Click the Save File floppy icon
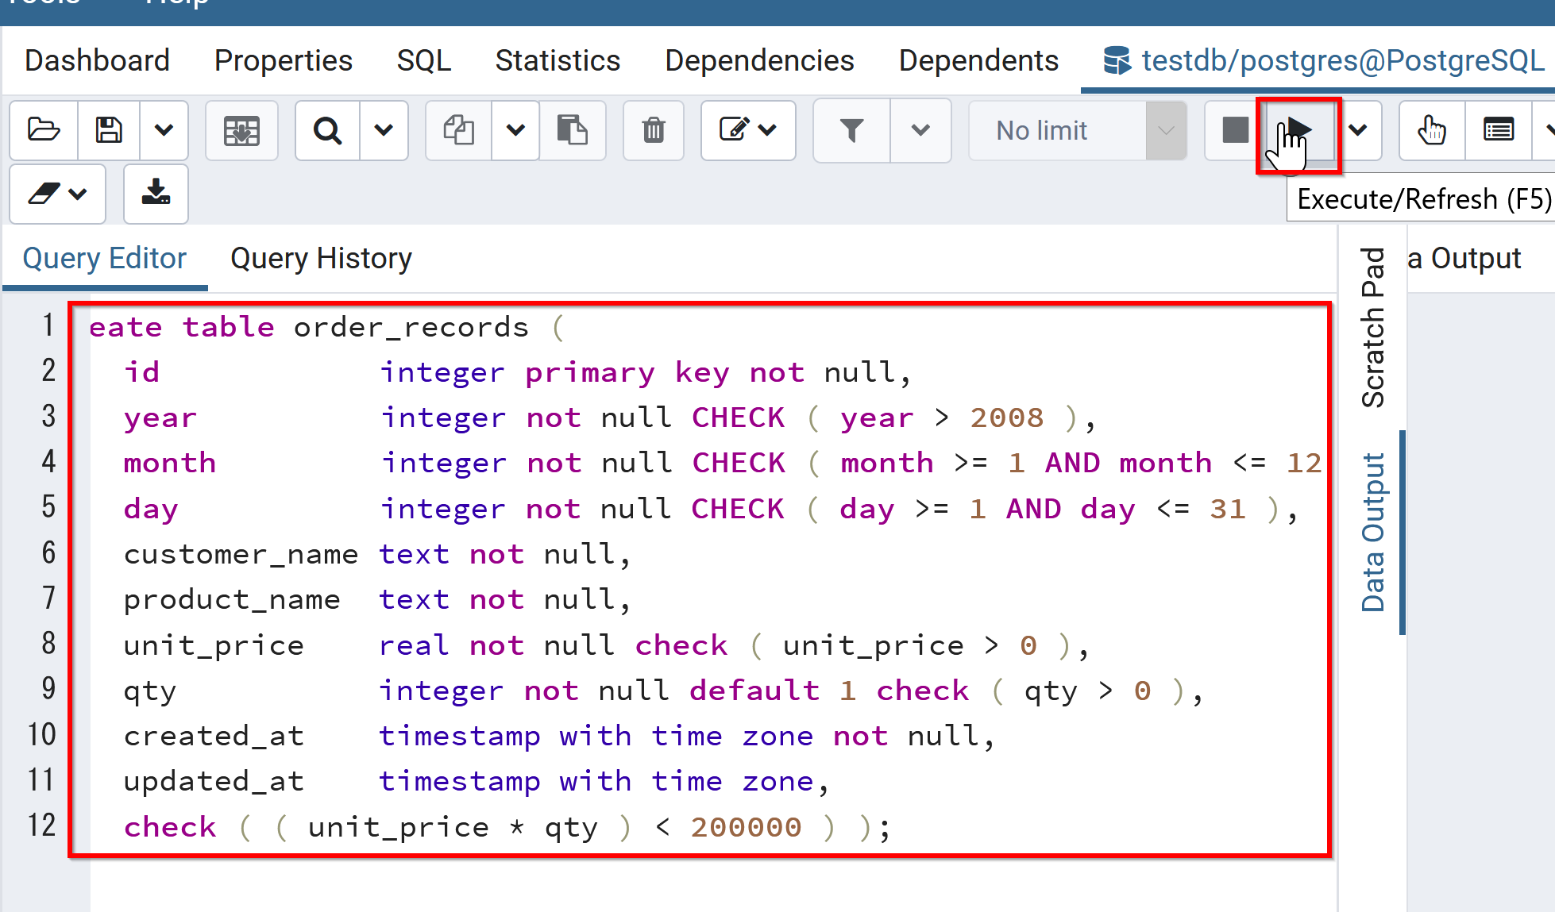Viewport: 1555px width, 912px height. pos(109,130)
